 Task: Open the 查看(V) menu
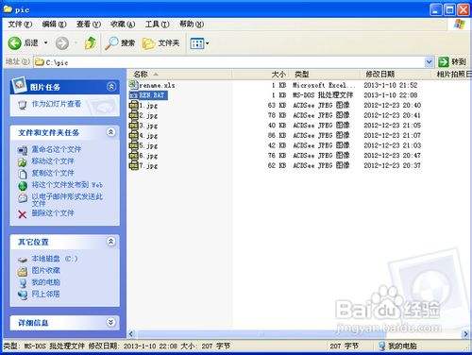pos(89,24)
